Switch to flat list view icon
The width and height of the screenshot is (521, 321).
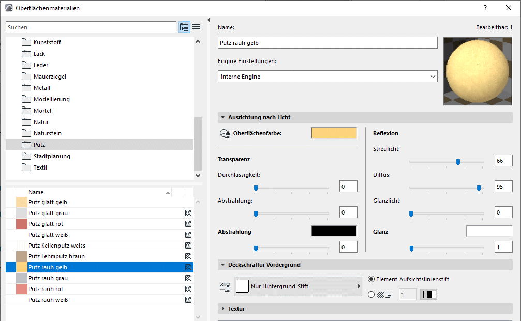pyautogui.click(x=197, y=27)
